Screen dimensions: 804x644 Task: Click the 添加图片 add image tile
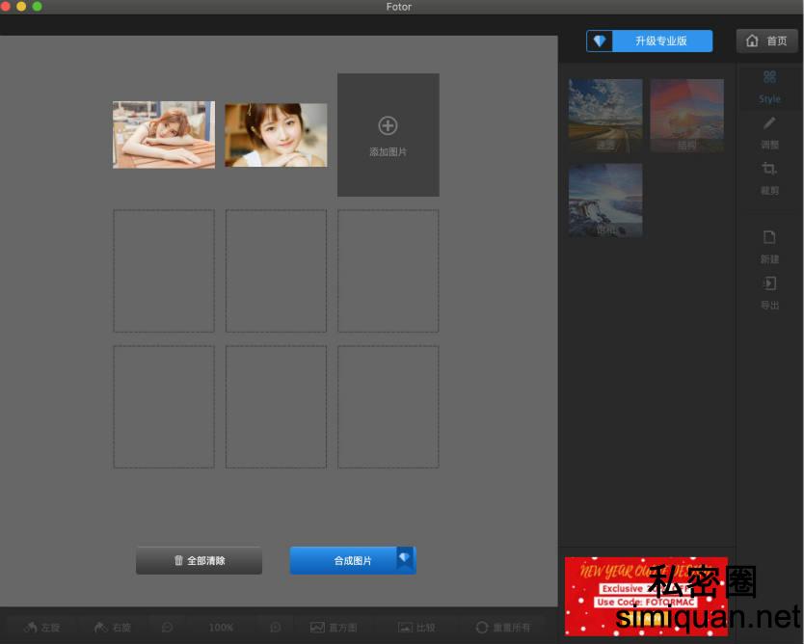pos(388,135)
